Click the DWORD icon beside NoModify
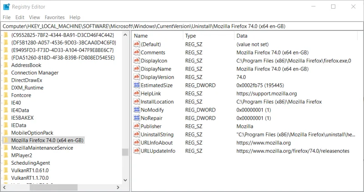The image size is (364, 192). (136, 110)
